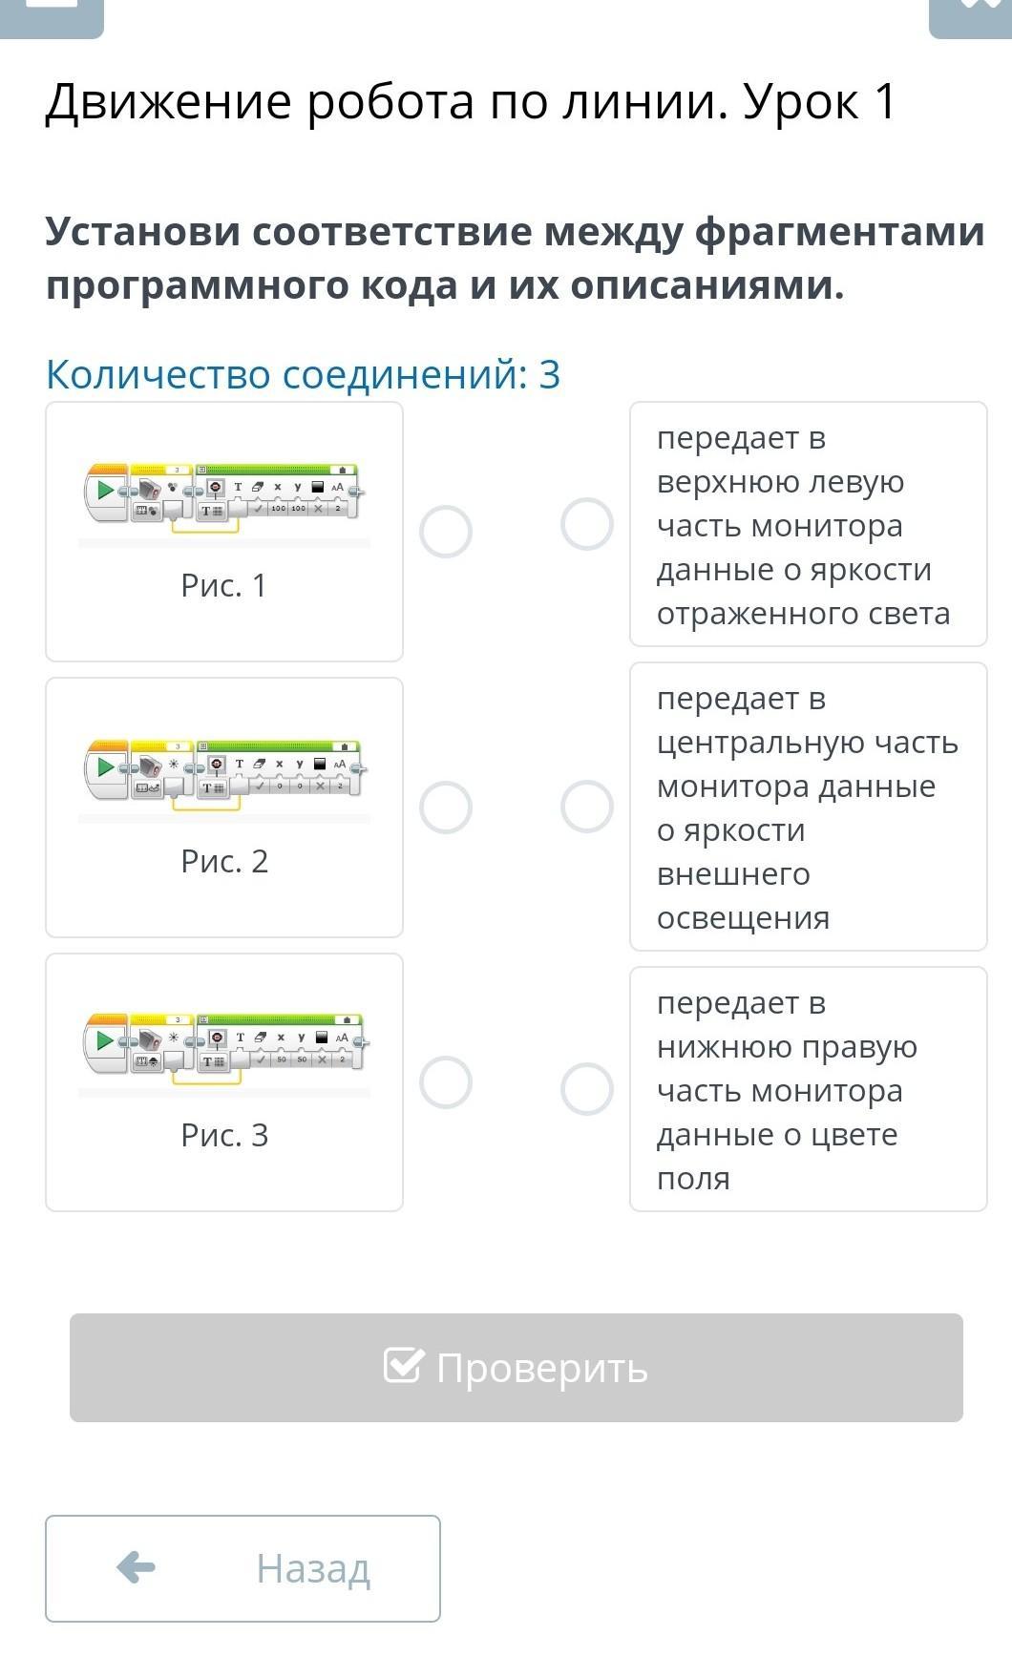Select the connector circle beside Рис. 1
The width and height of the screenshot is (1012, 1657).
446,532
